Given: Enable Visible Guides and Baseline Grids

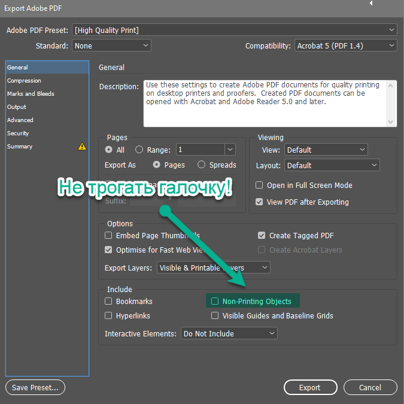Looking at the screenshot, I should tap(215, 315).
